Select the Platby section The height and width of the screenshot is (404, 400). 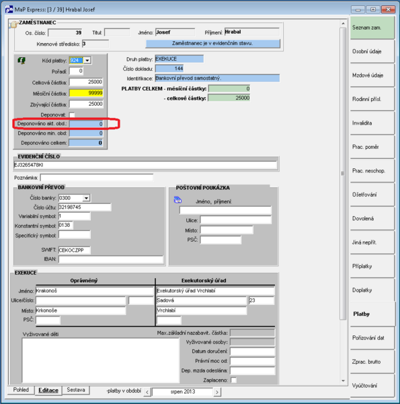tap(372, 314)
